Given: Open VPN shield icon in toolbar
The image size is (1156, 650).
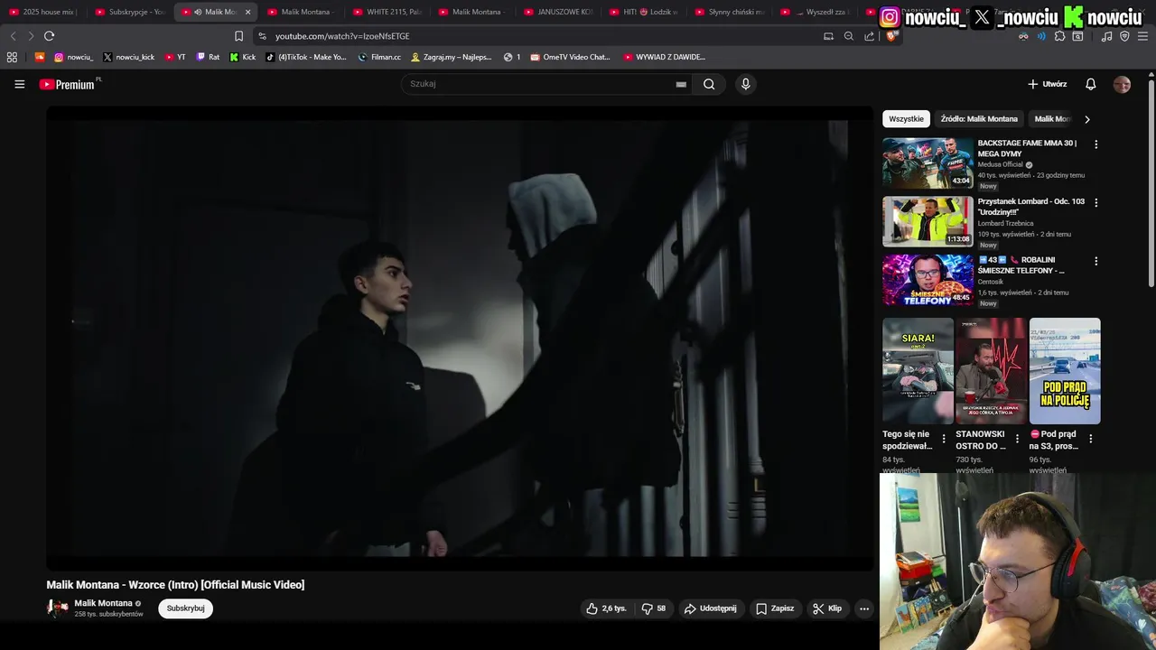Looking at the screenshot, I should click(x=1124, y=36).
